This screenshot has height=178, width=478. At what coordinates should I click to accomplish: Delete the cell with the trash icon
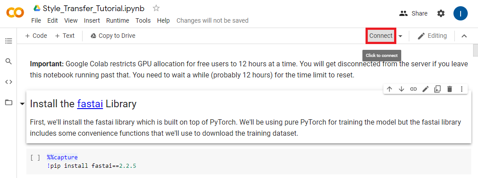(449, 89)
